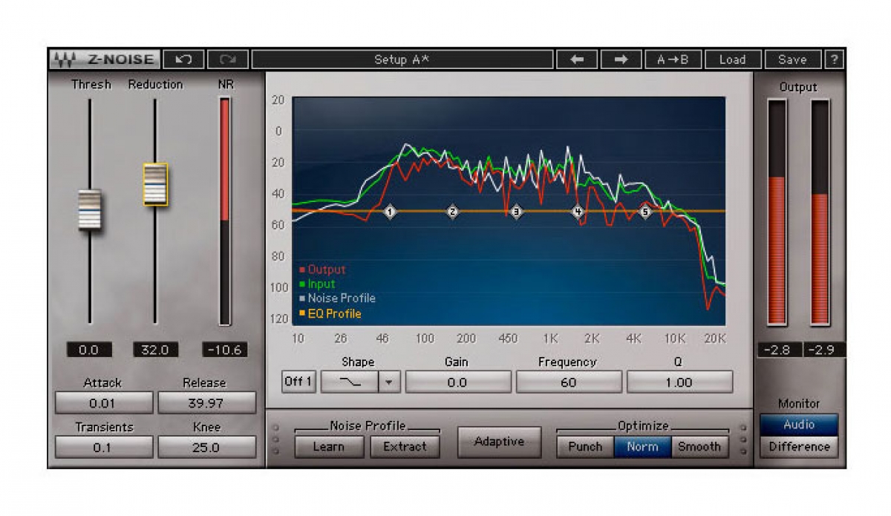Toggle Adaptive mode
This screenshot has height=516, width=891.
point(499,442)
